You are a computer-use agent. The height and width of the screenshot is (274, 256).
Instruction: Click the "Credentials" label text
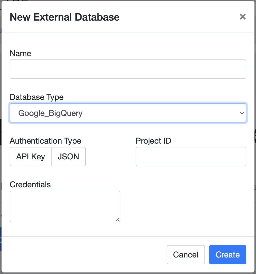(30, 185)
